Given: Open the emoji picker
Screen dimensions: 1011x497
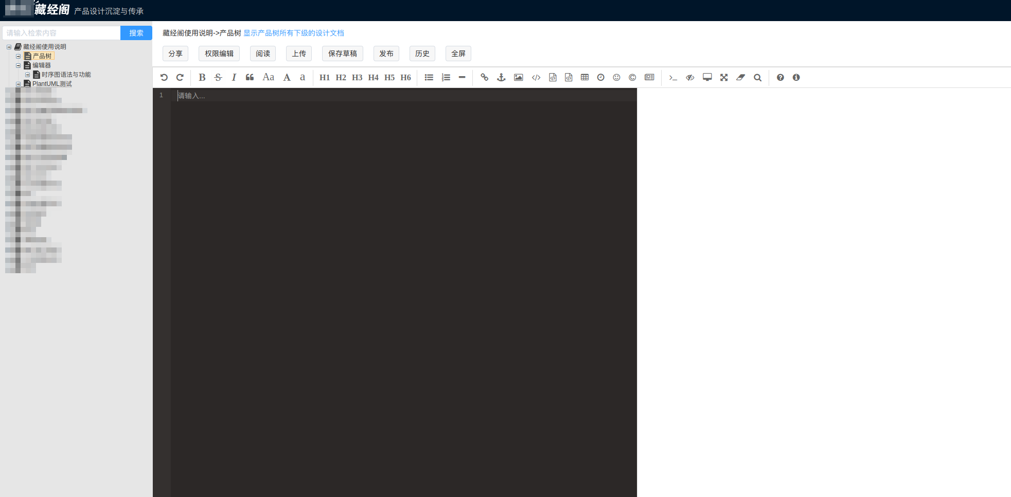Looking at the screenshot, I should (617, 77).
